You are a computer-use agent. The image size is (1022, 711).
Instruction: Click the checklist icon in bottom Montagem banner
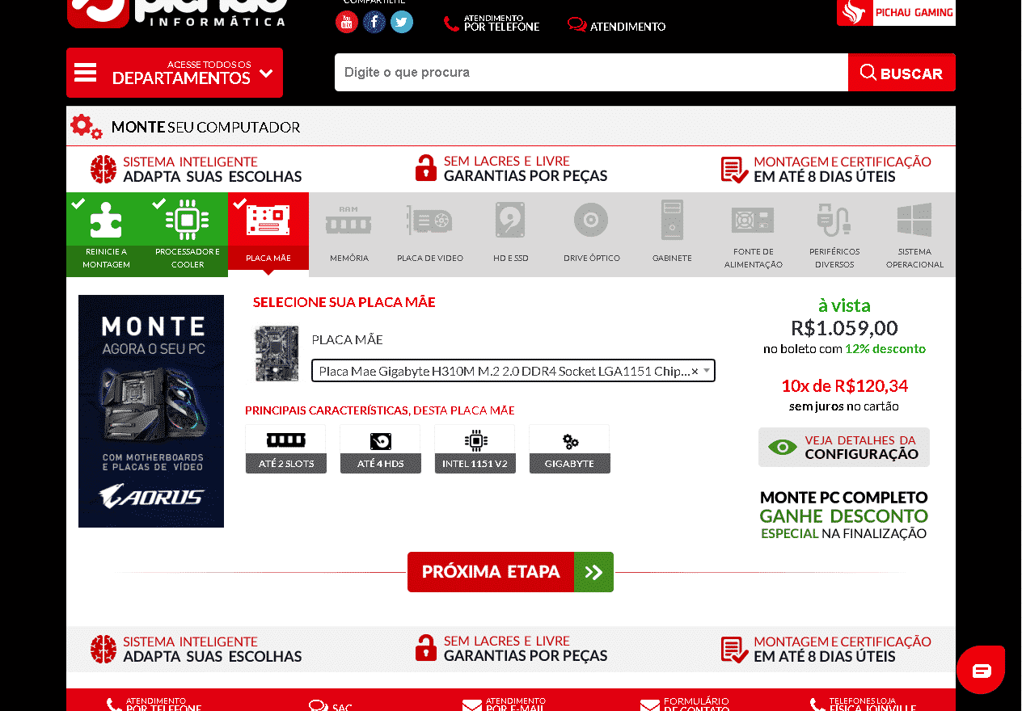coord(734,650)
